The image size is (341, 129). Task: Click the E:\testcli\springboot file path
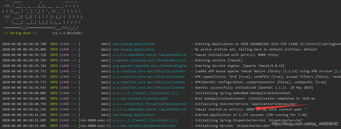(x=321, y=44)
